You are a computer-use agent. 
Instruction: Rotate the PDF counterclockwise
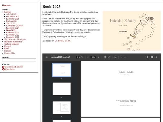coord(109,57)
